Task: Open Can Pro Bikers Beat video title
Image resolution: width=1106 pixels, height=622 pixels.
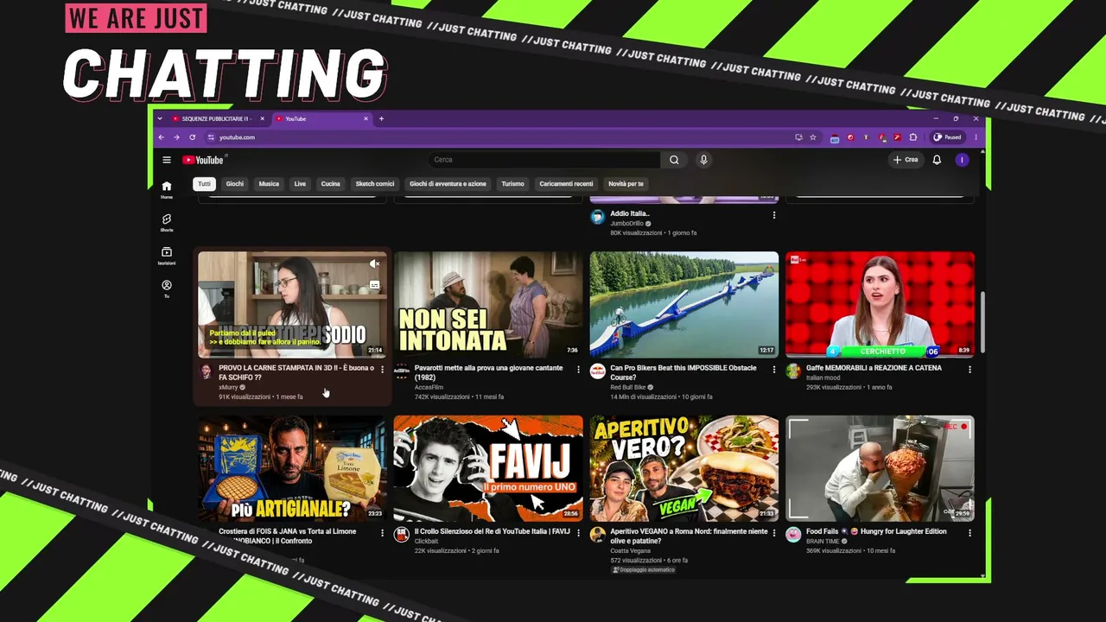Action: (683, 372)
